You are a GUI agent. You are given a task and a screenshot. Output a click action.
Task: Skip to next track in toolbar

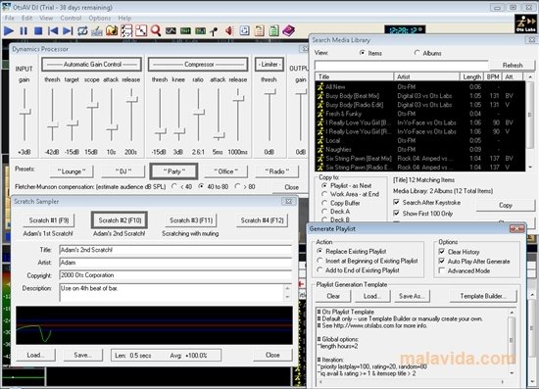(x=68, y=31)
